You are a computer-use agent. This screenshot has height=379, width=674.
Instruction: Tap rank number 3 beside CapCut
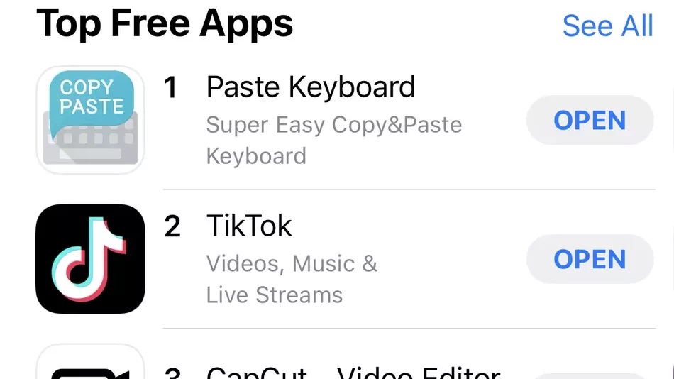(172, 373)
